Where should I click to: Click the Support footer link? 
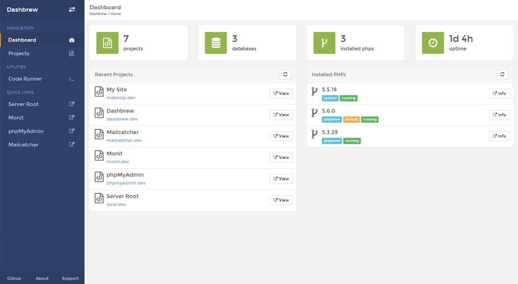click(70, 278)
